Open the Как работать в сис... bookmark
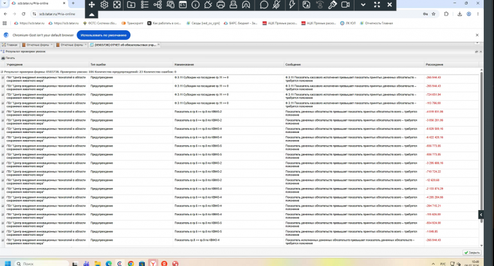The height and width of the screenshot is (266, 494). pos(164,23)
